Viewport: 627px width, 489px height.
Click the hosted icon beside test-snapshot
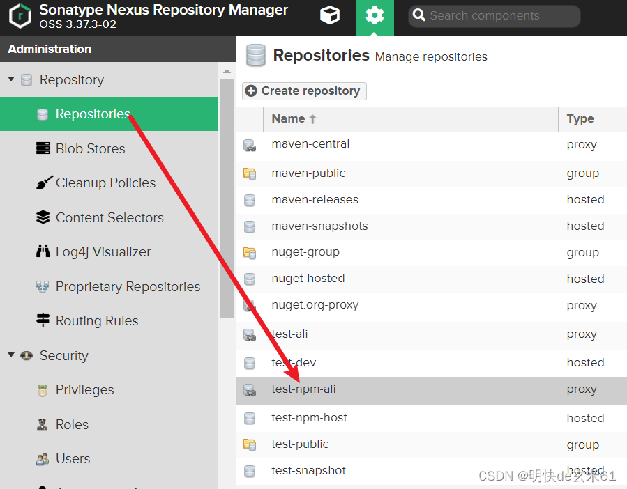pyautogui.click(x=250, y=472)
